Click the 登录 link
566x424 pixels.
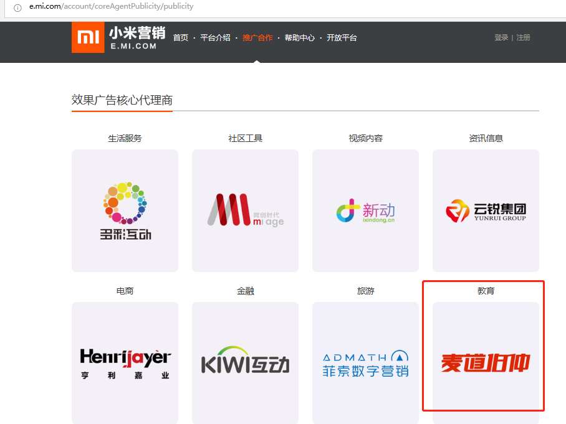[501, 37]
